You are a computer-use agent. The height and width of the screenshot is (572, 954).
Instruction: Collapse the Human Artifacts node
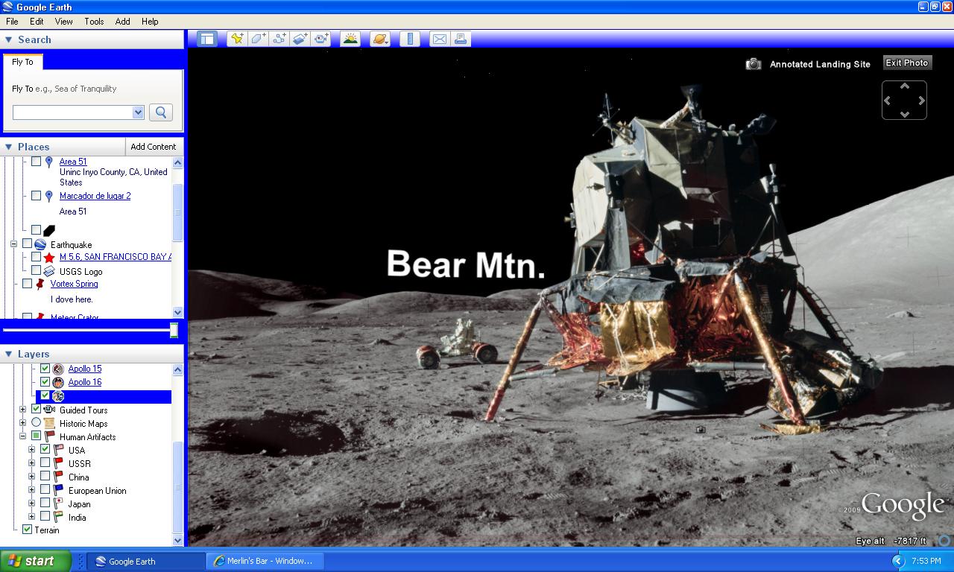(22, 436)
